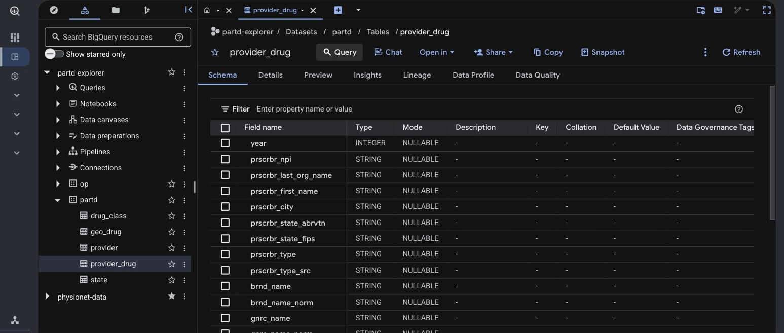Switch to the Preview tab
The width and height of the screenshot is (784, 333).
point(318,75)
